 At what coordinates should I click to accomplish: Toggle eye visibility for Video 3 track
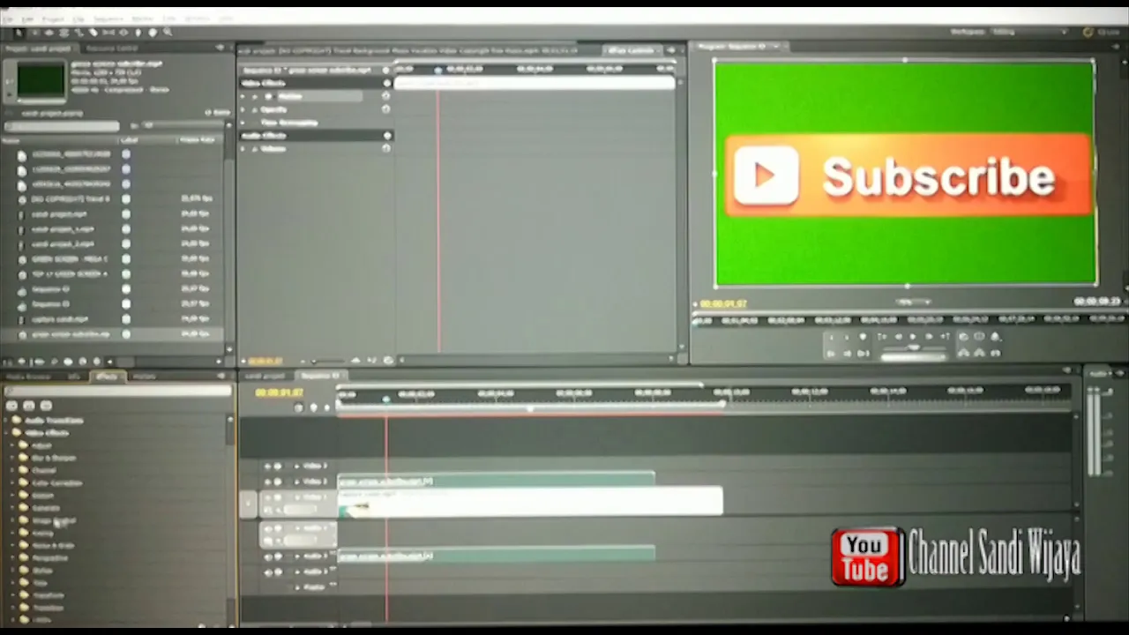[x=266, y=466]
